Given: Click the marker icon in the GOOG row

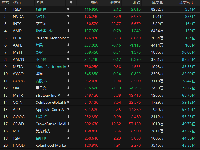Looking at the screenshot, I should click(68, 116).
